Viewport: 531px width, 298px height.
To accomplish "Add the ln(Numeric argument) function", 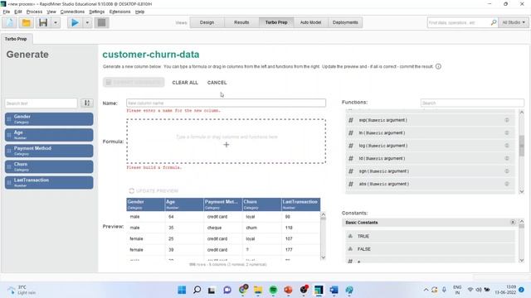I will point(430,132).
